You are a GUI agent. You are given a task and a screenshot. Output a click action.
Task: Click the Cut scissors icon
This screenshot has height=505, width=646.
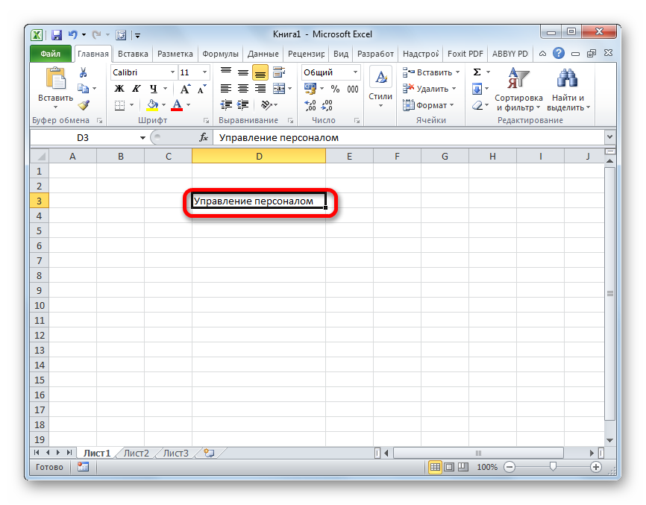[x=84, y=72]
